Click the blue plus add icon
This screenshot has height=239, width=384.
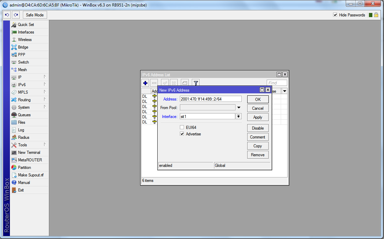[x=145, y=83]
